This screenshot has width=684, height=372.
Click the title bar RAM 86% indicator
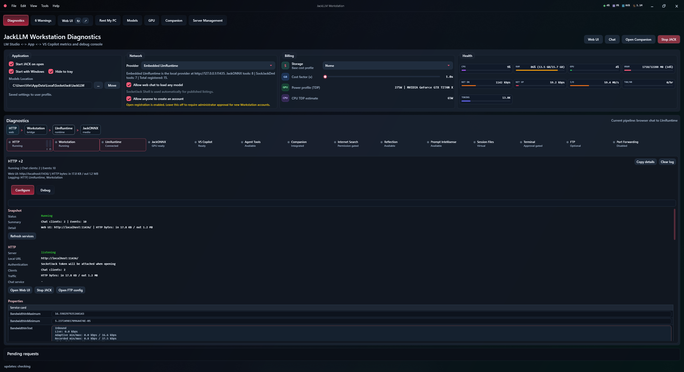(x=626, y=6)
